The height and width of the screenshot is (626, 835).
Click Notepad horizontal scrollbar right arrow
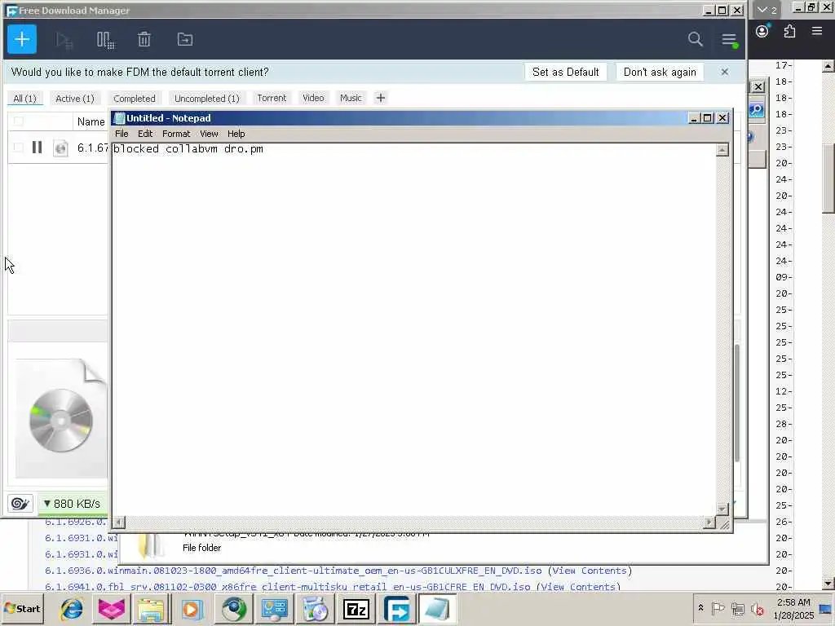click(x=709, y=522)
